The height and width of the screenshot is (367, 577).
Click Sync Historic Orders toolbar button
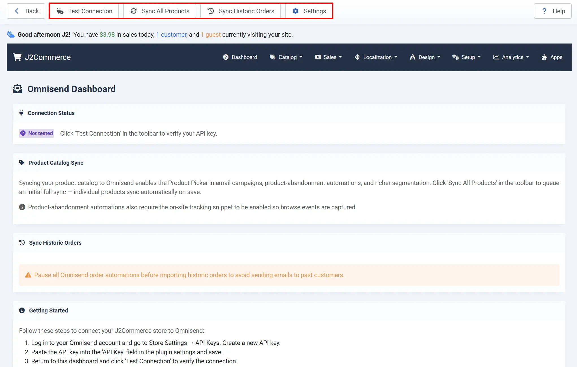coord(241,11)
